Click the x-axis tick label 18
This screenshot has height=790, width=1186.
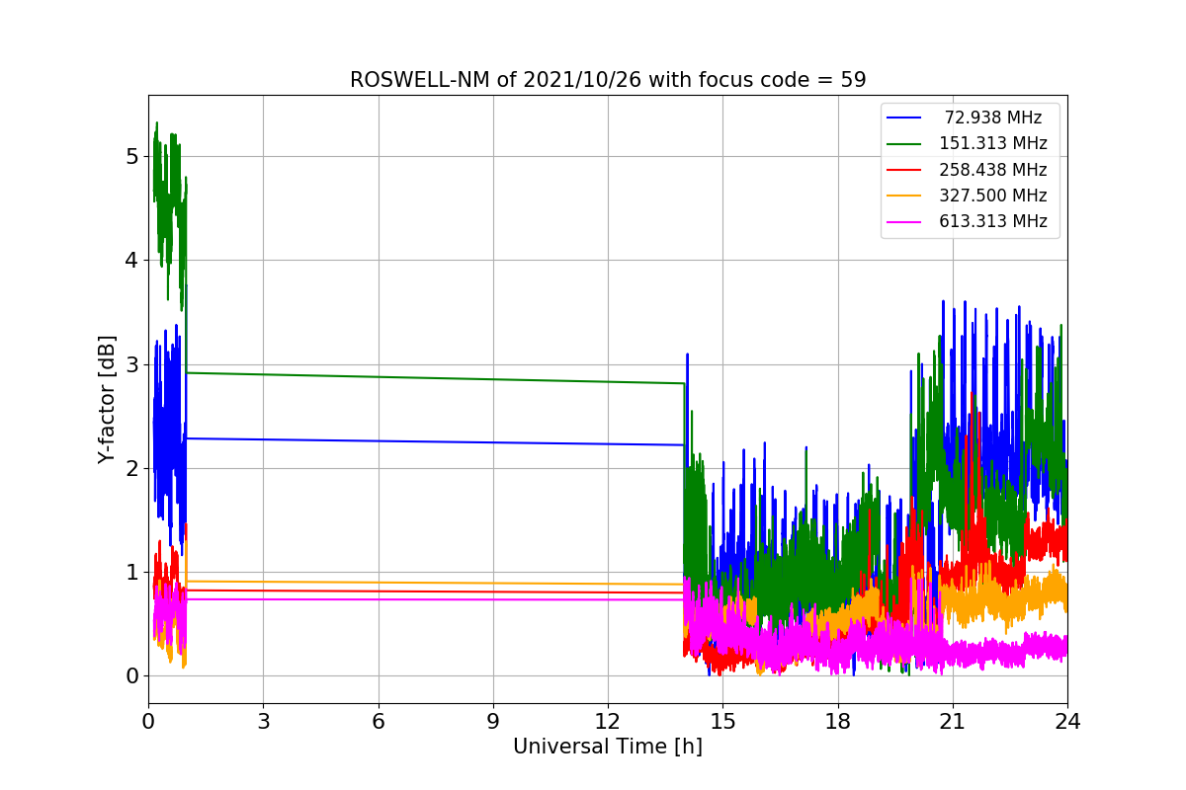(837, 722)
